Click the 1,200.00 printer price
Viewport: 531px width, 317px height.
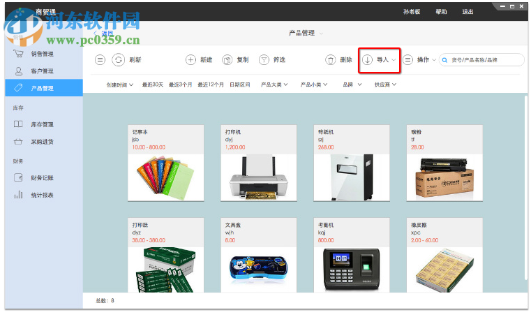coord(235,147)
